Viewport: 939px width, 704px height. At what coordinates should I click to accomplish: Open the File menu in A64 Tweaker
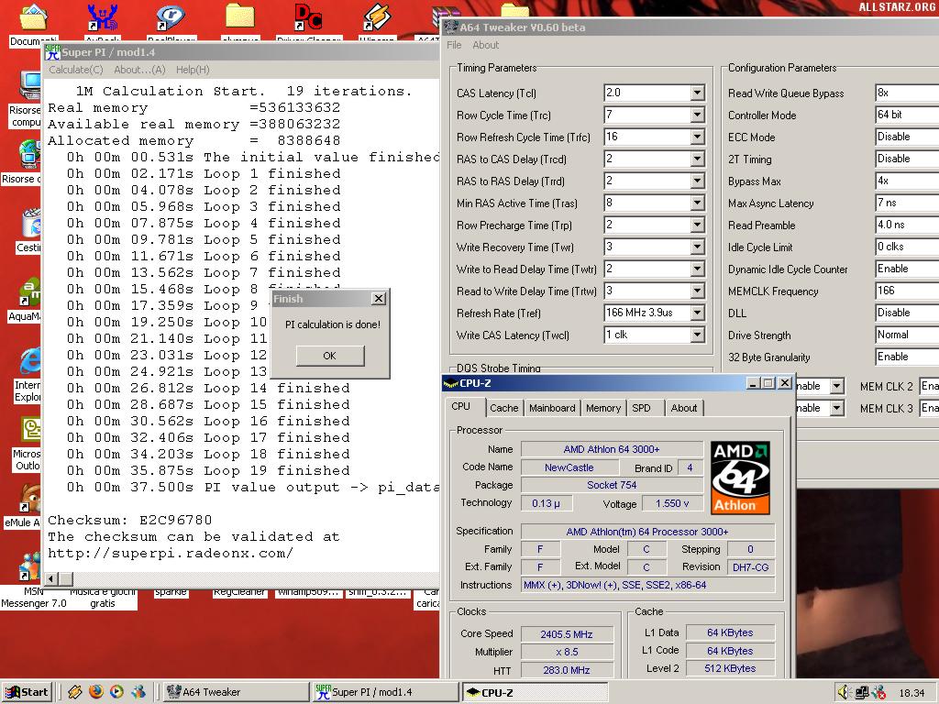click(x=454, y=45)
